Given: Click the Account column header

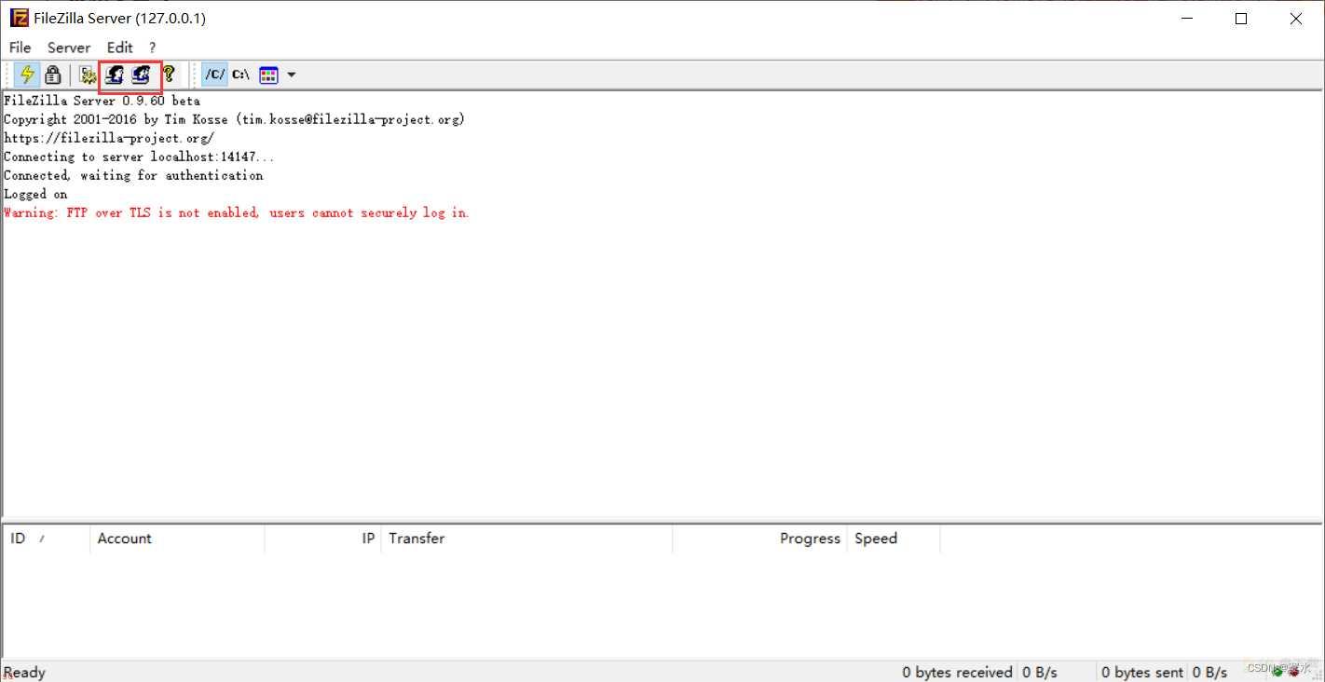Looking at the screenshot, I should [x=177, y=539].
